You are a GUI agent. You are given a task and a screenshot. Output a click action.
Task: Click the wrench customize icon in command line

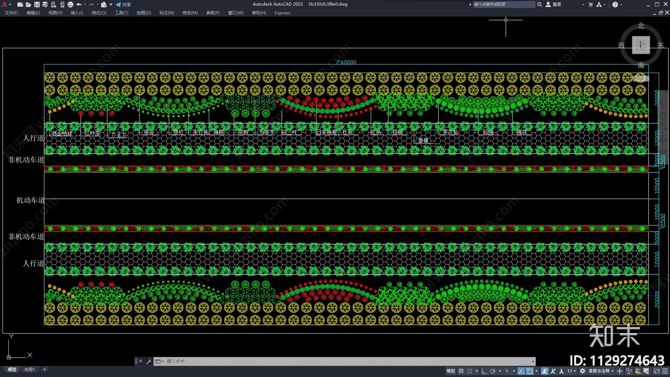point(148,362)
